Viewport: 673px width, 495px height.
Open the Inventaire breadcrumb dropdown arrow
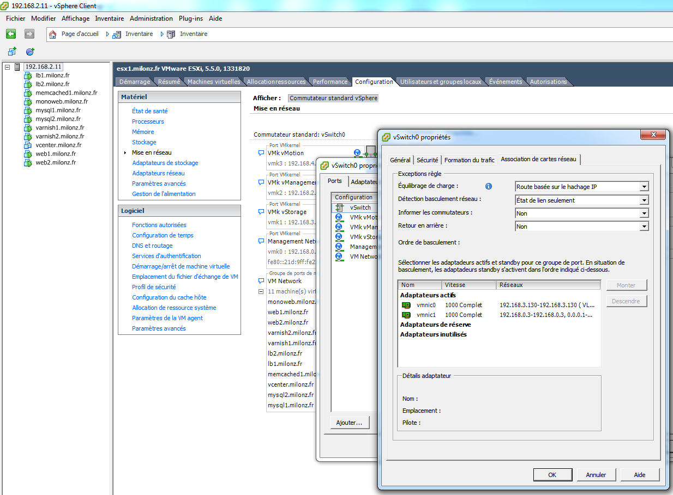pyautogui.click(x=161, y=34)
